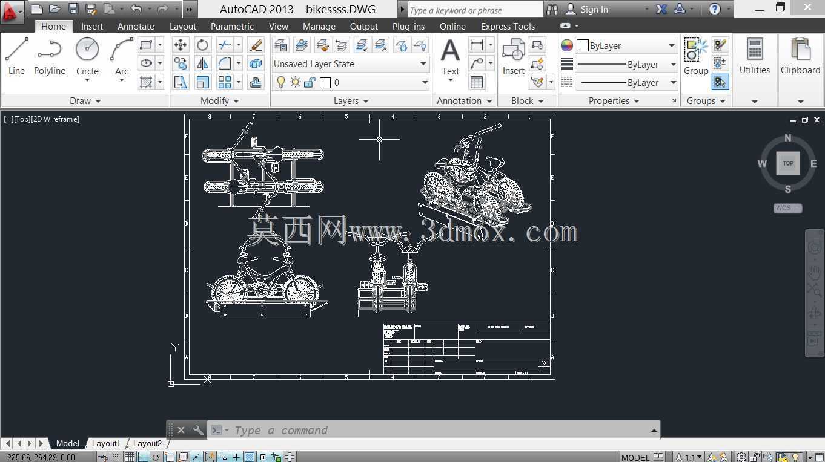Open Layer Properties manager
This screenshot has width=825, height=462.
280,45
